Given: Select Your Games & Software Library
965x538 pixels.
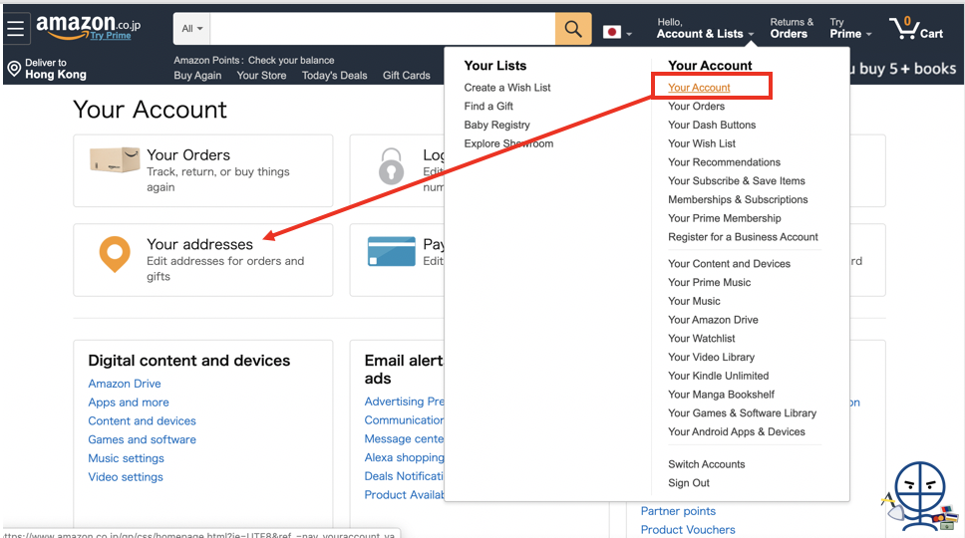Looking at the screenshot, I should pyautogui.click(x=743, y=413).
